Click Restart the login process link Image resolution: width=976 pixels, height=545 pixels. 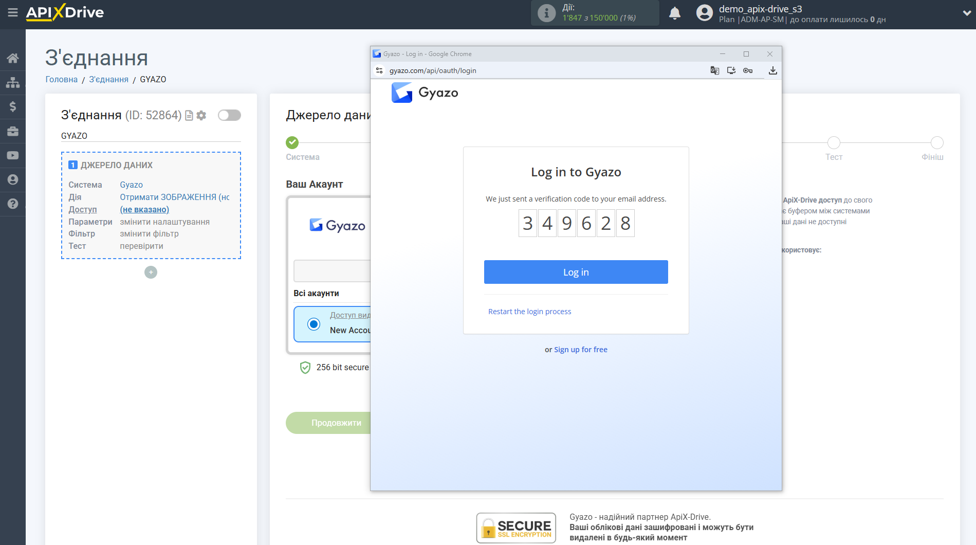[529, 311]
